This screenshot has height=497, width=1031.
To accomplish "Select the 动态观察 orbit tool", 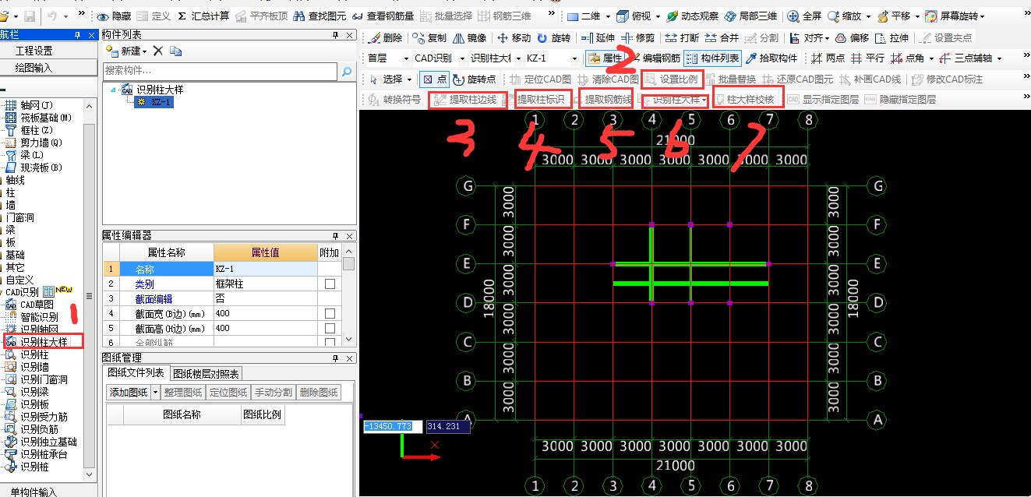I will pyautogui.click(x=691, y=16).
